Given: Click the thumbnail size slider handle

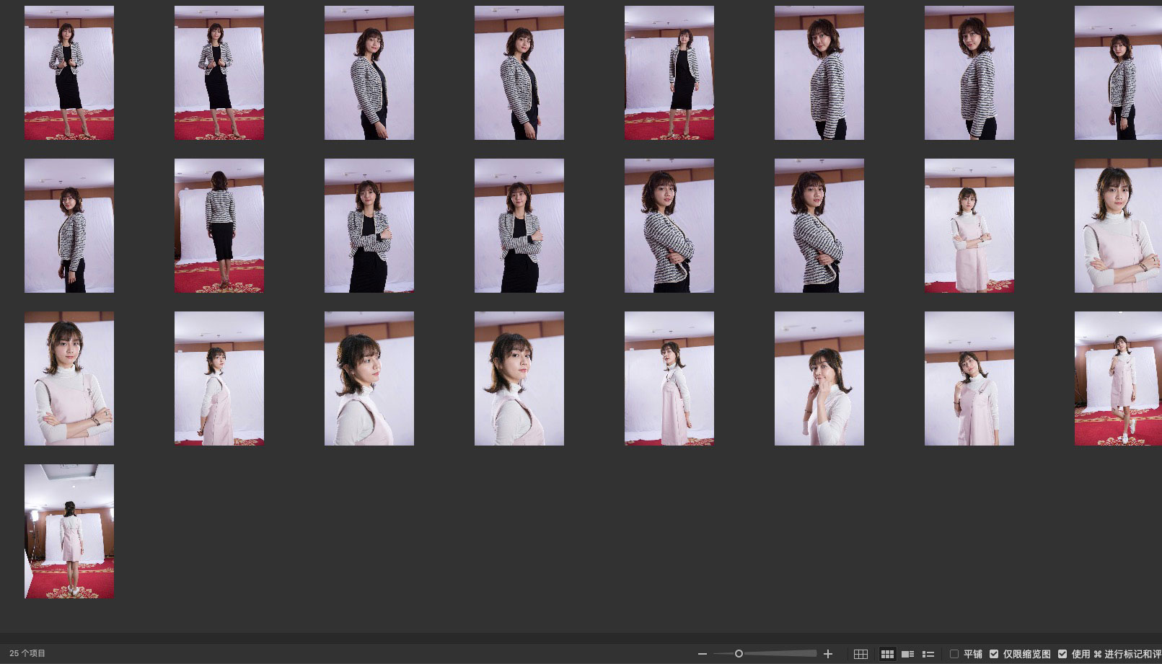Looking at the screenshot, I should (739, 654).
